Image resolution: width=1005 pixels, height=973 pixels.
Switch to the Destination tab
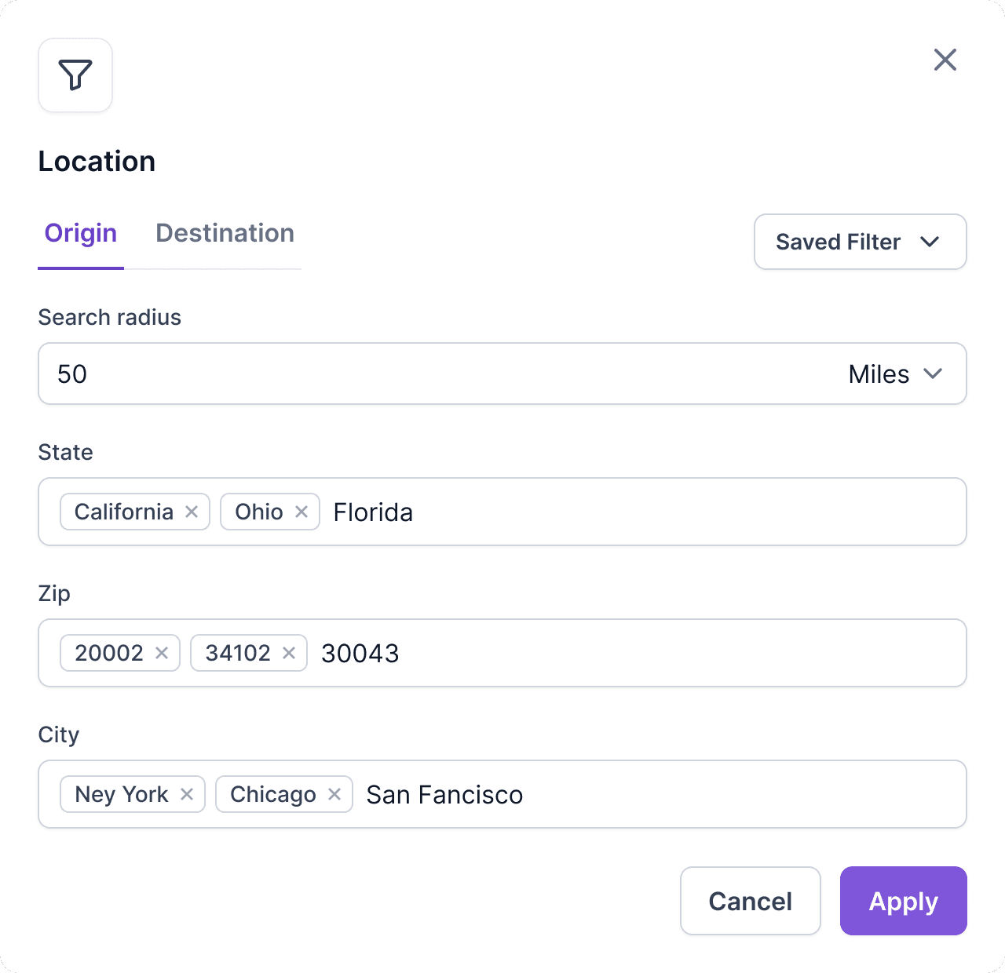(x=225, y=233)
